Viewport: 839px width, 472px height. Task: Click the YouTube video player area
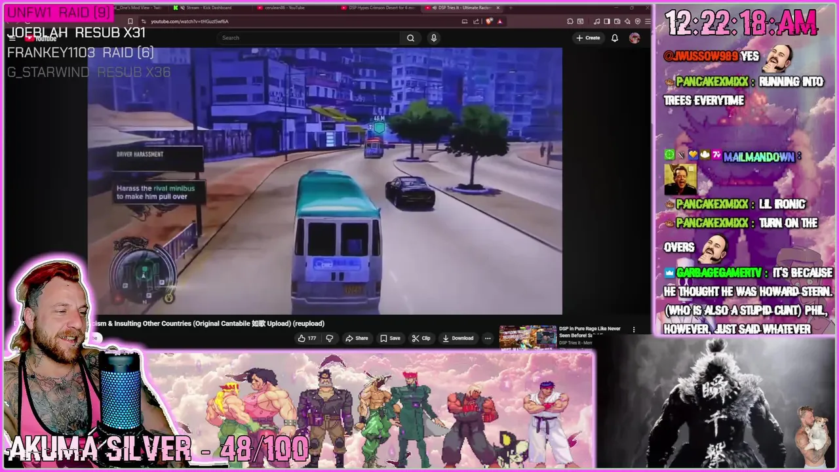tap(325, 182)
